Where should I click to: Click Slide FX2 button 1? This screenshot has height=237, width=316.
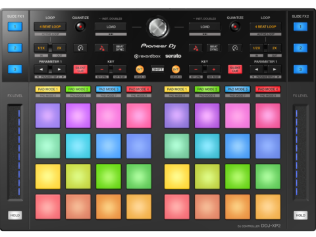tap(300, 27)
